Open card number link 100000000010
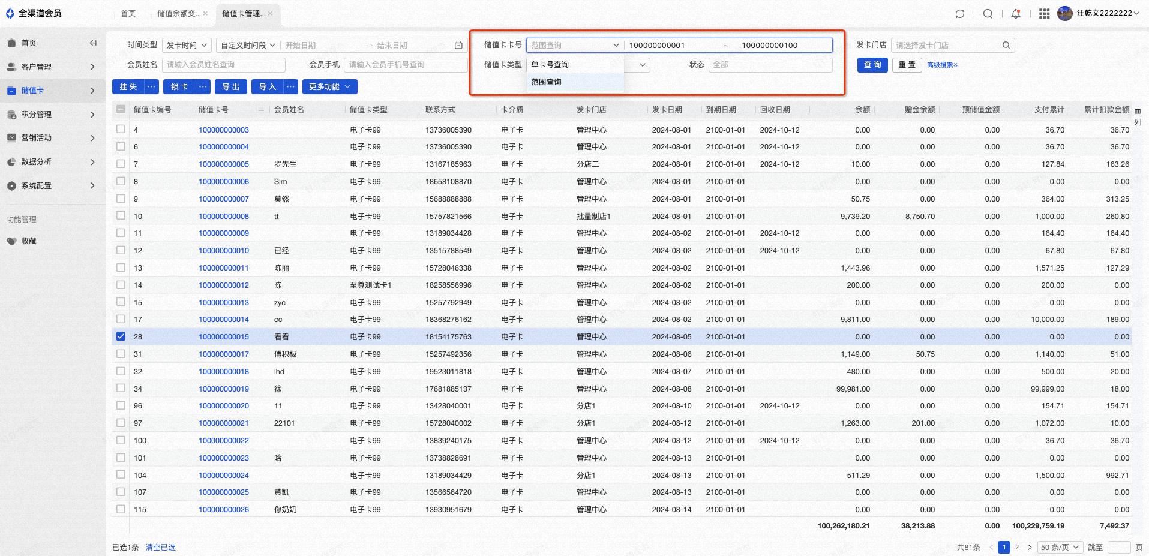 click(224, 251)
